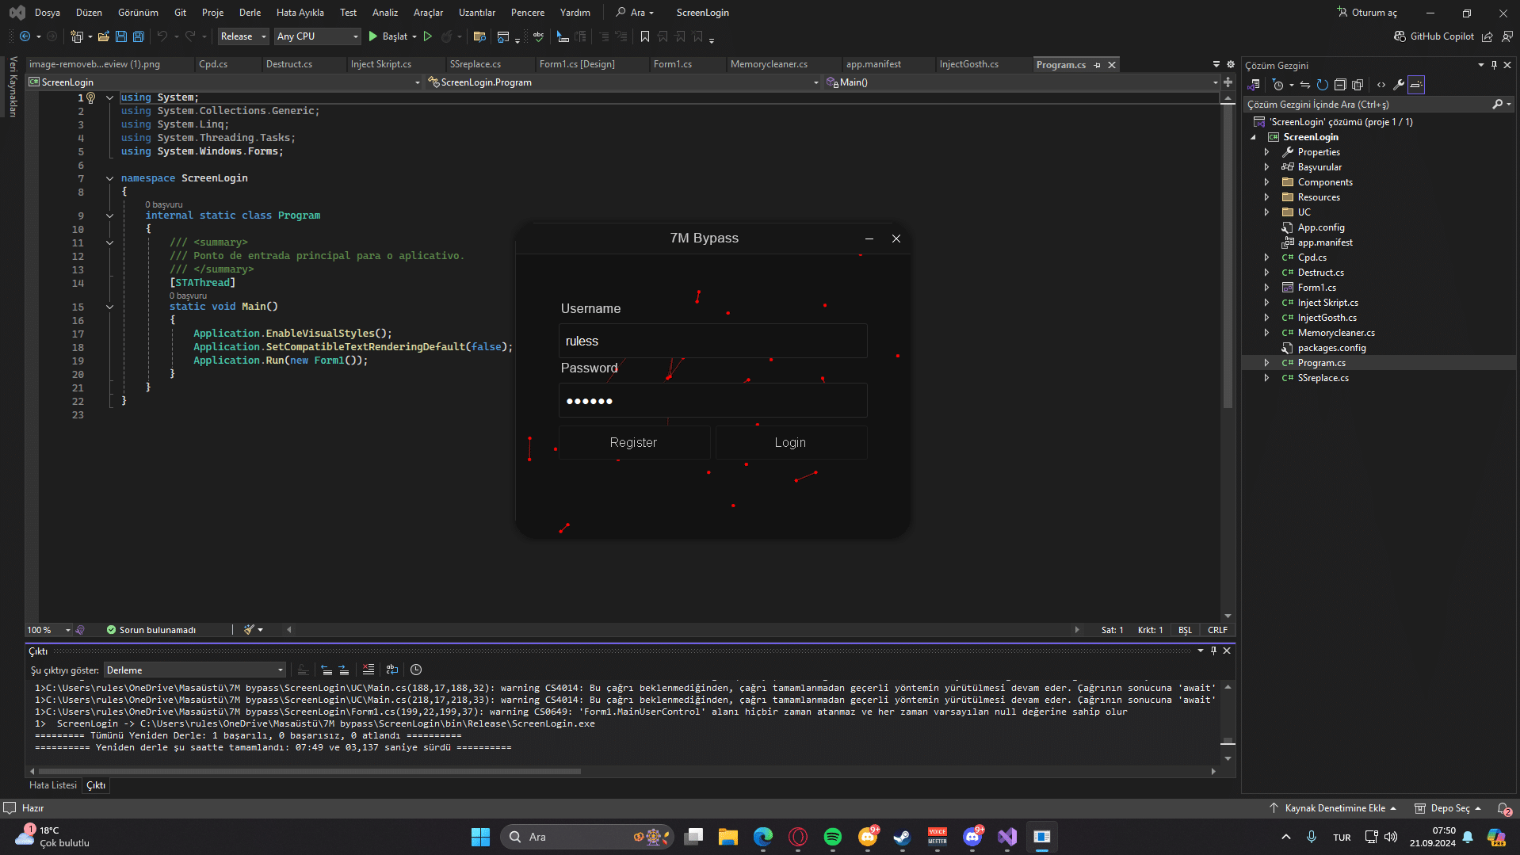
Task: Open the Araçlar menu
Action: (428, 13)
